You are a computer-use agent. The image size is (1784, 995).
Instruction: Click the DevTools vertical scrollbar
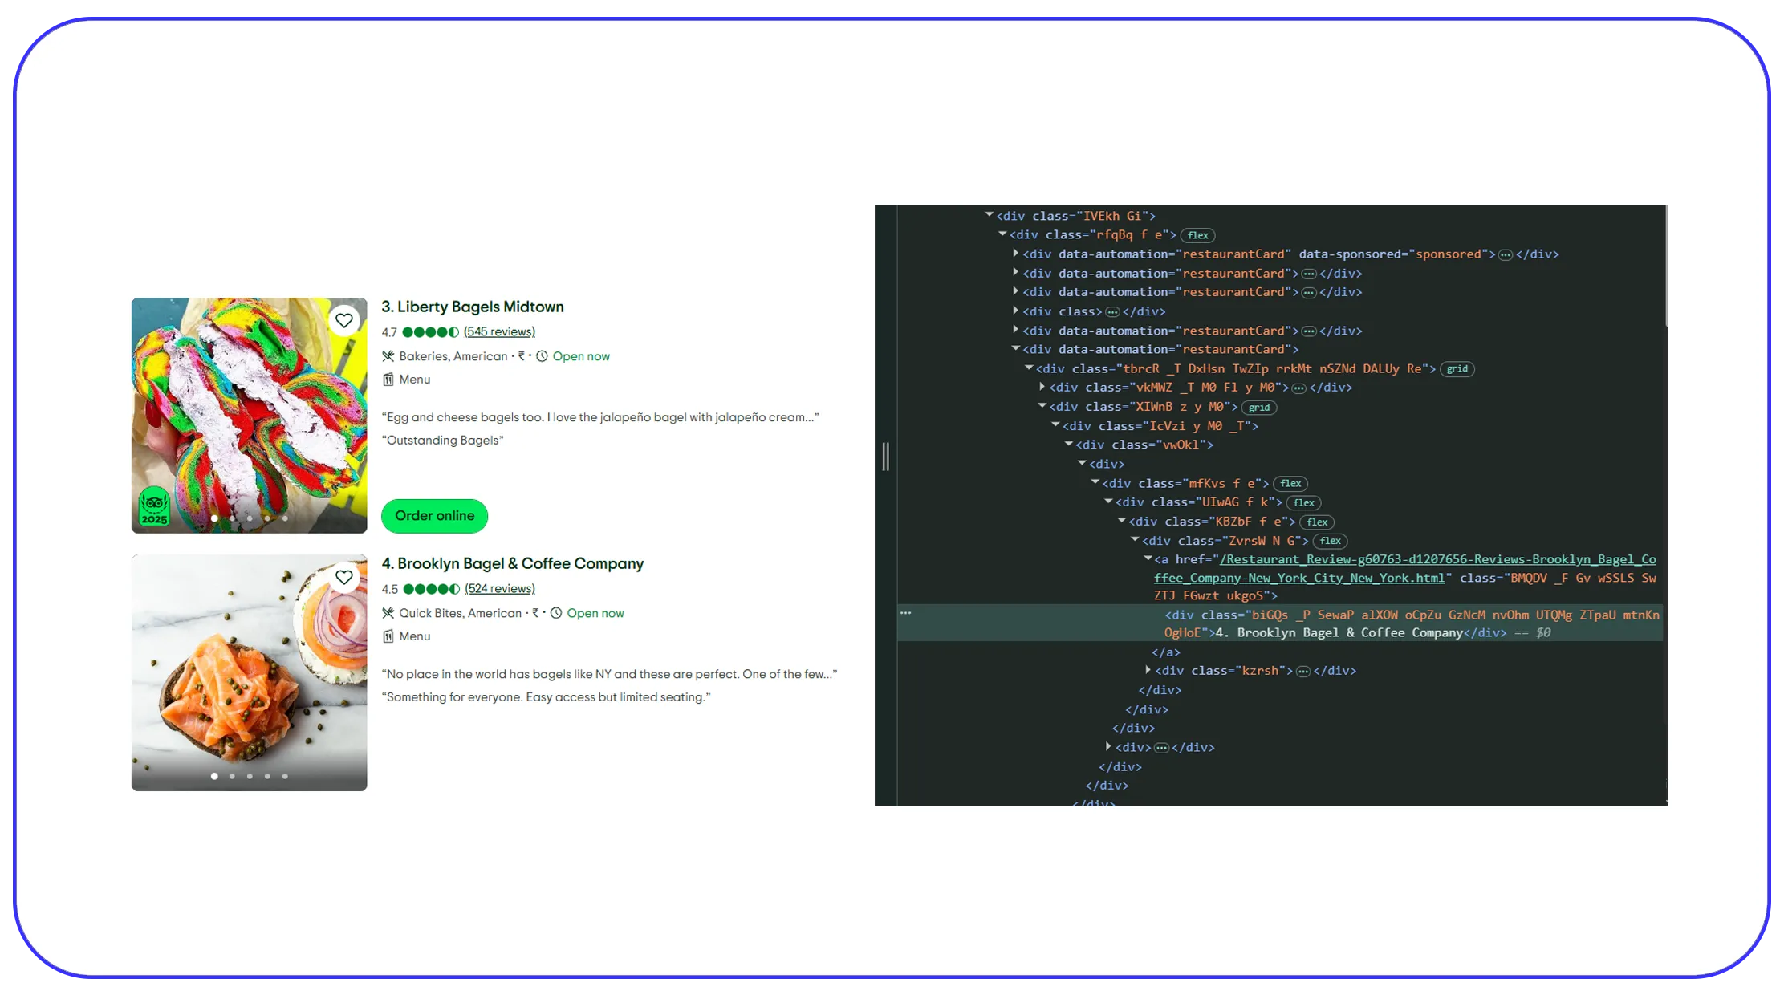1667,266
